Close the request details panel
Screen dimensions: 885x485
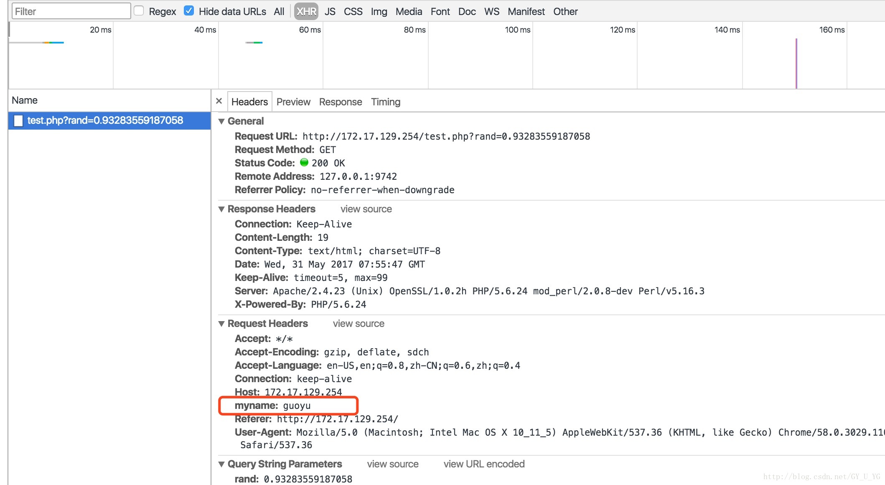[219, 101]
